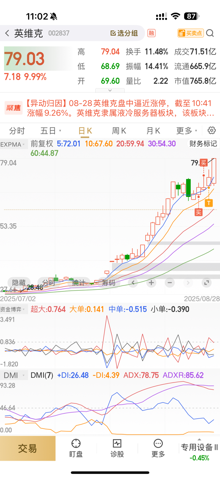The width and height of the screenshot is (220, 478).
Task: Open 诊股 stock diagnosis icon
Action: pos(117,448)
